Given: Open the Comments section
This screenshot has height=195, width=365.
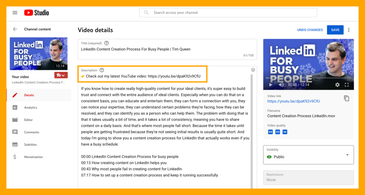Looking at the screenshot, I should (x=39, y=132).
